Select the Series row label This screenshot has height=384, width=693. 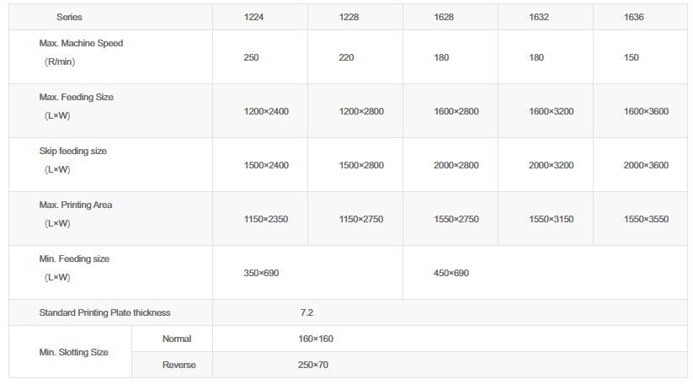coord(70,17)
